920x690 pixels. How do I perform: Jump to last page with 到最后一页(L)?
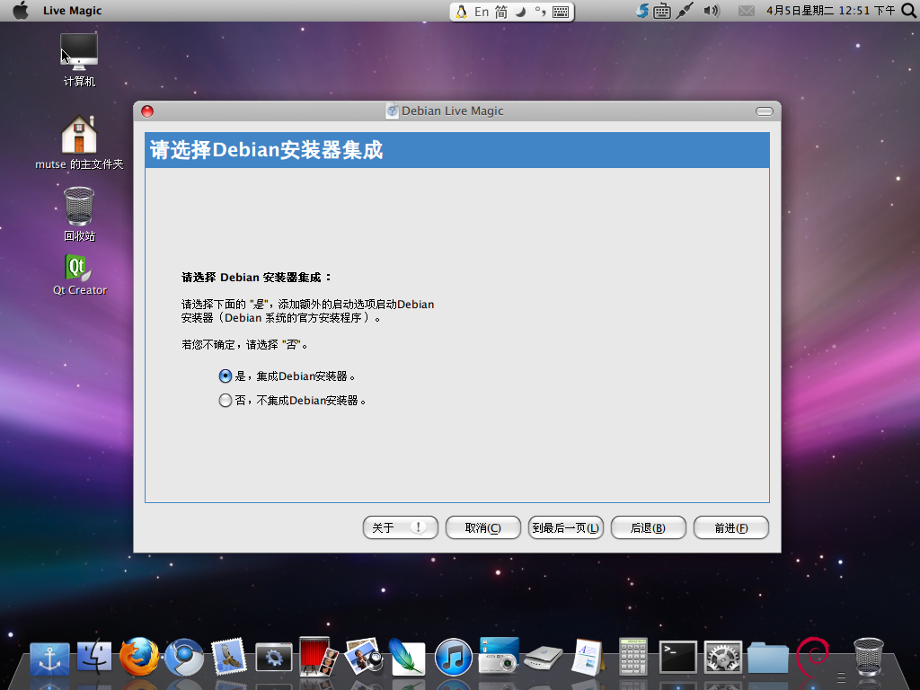pyautogui.click(x=566, y=527)
